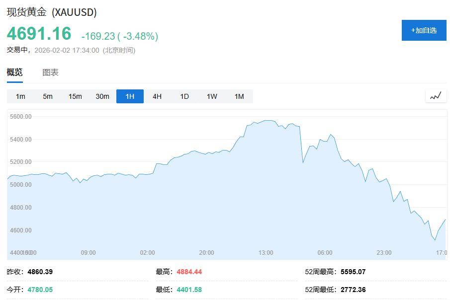Click the line chart style icon
This screenshot has width=450, height=300.
[x=436, y=96]
